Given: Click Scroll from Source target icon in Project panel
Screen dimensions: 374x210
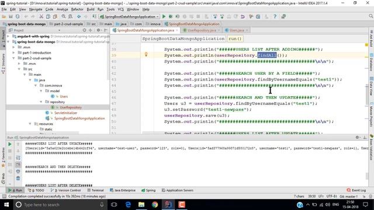Looking at the screenshot, I should click(84, 30).
